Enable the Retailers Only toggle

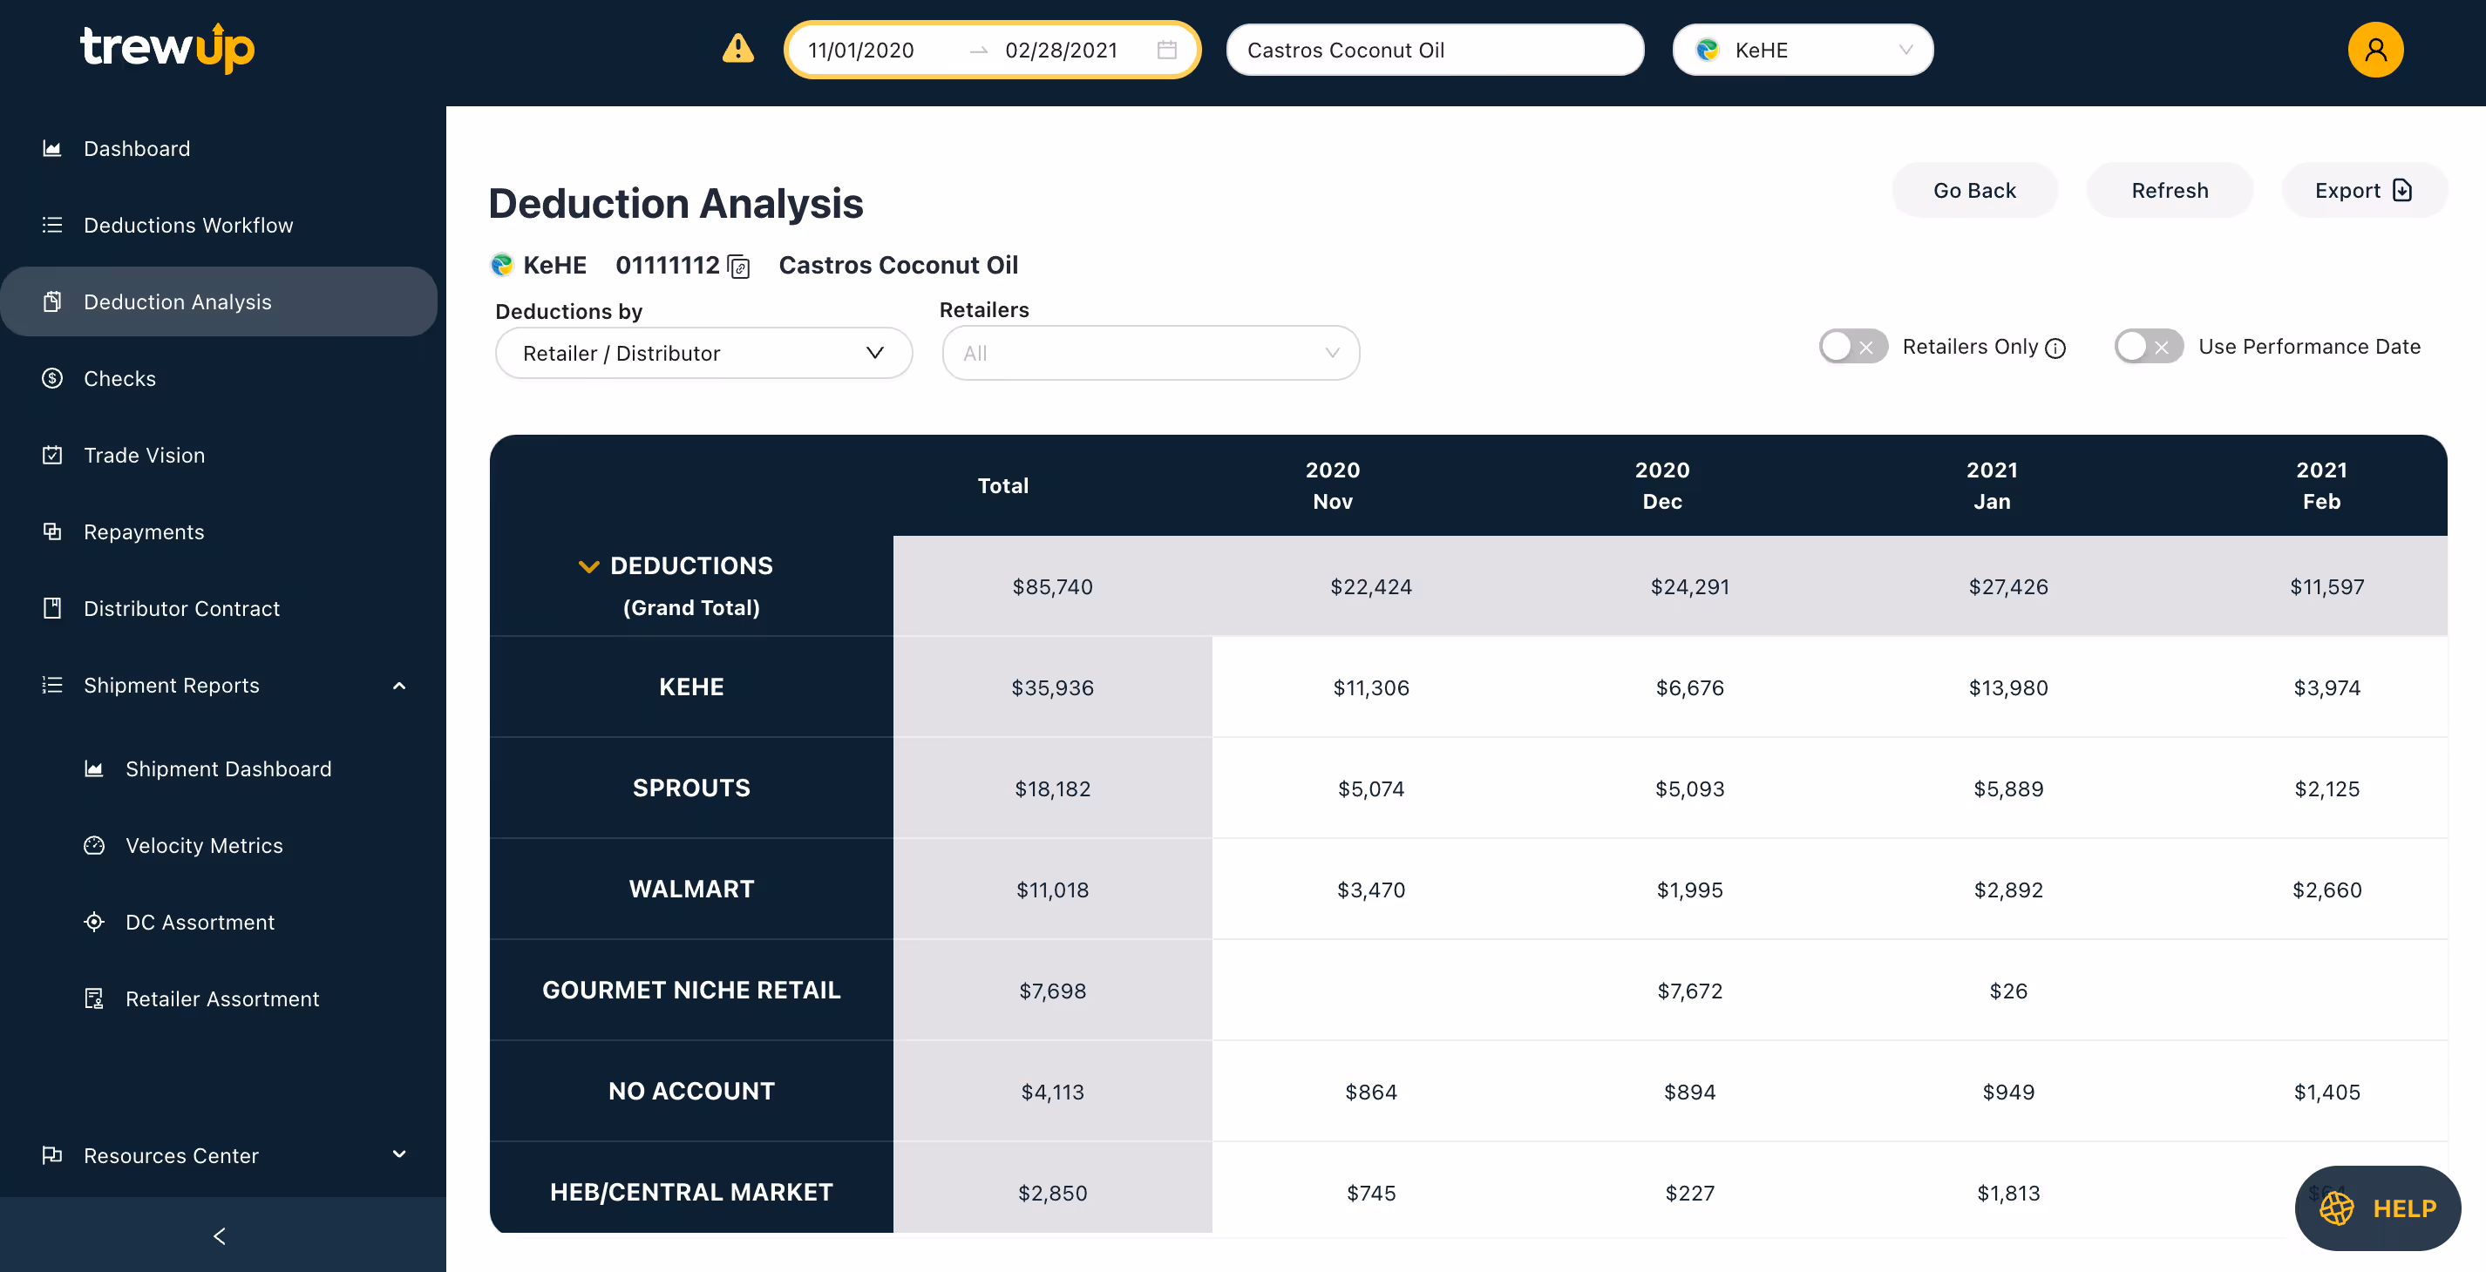[1852, 346]
